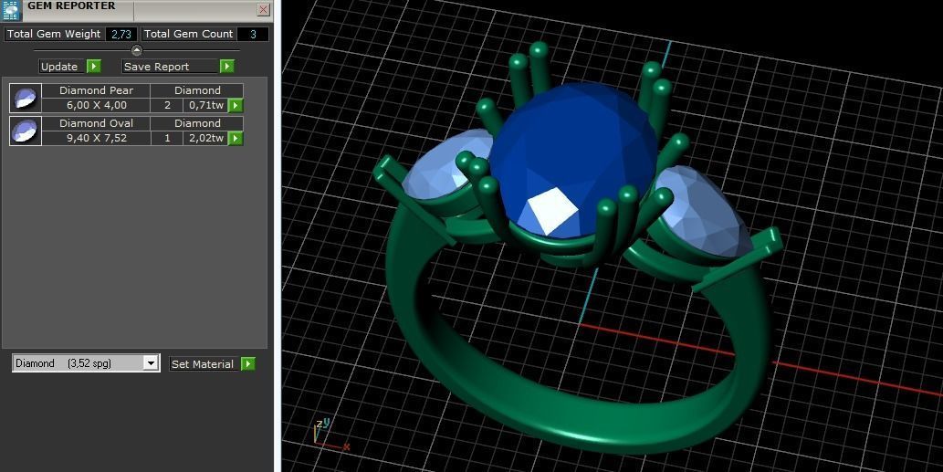The height and width of the screenshot is (472, 943).
Task: Click the Update button
Action: pos(59,66)
